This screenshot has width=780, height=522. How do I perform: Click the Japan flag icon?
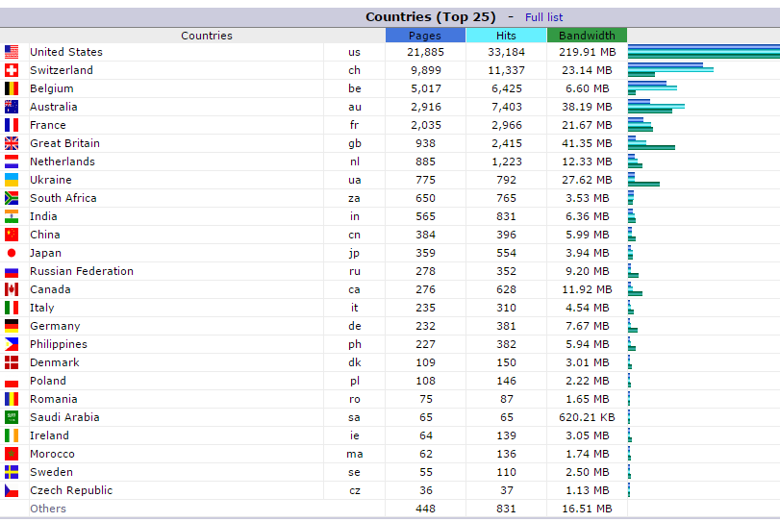(x=12, y=253)
